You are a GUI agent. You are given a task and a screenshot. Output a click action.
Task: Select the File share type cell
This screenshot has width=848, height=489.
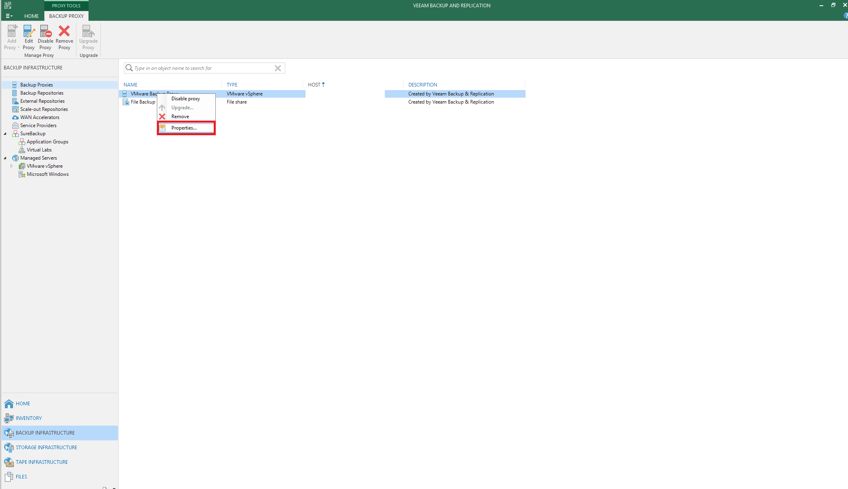[236, 102]
